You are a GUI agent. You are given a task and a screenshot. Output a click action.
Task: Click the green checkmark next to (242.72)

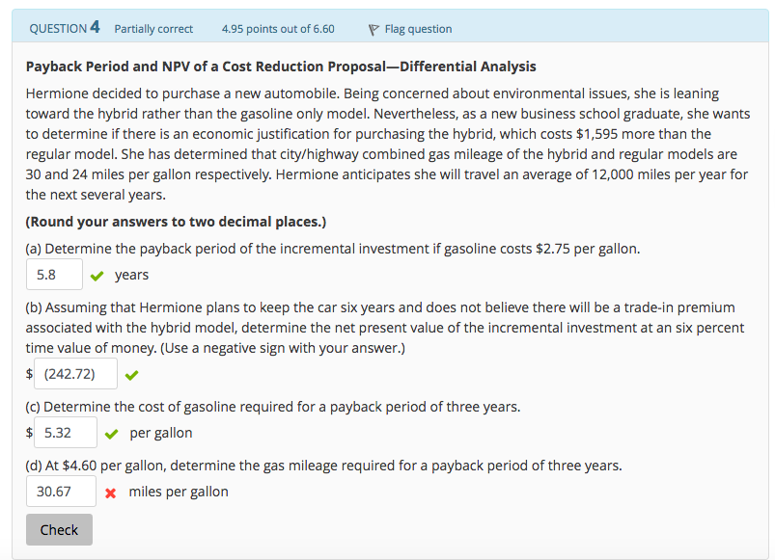(131, 375)
